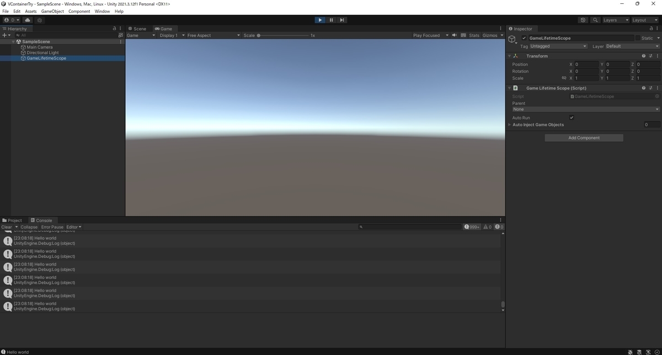
Task: Open Hierarchy search window icon
Action: [121, 35]
